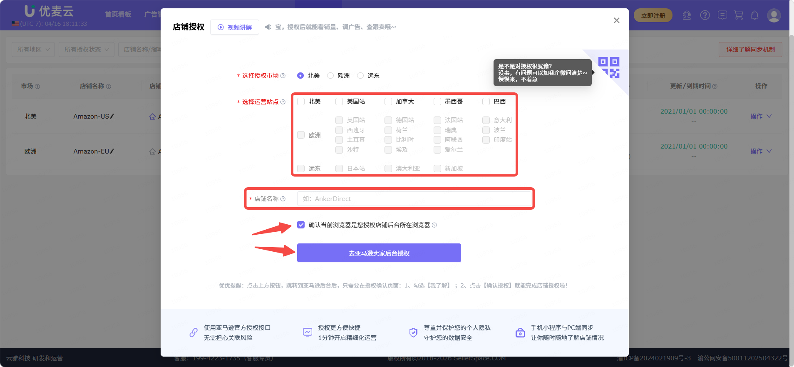This screenshot has width=794, height=367.
Task: Click the 立即注册 button
Action: click(653, 16)
